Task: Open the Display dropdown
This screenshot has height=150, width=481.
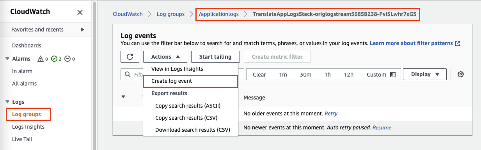Action: click(424, 74)
